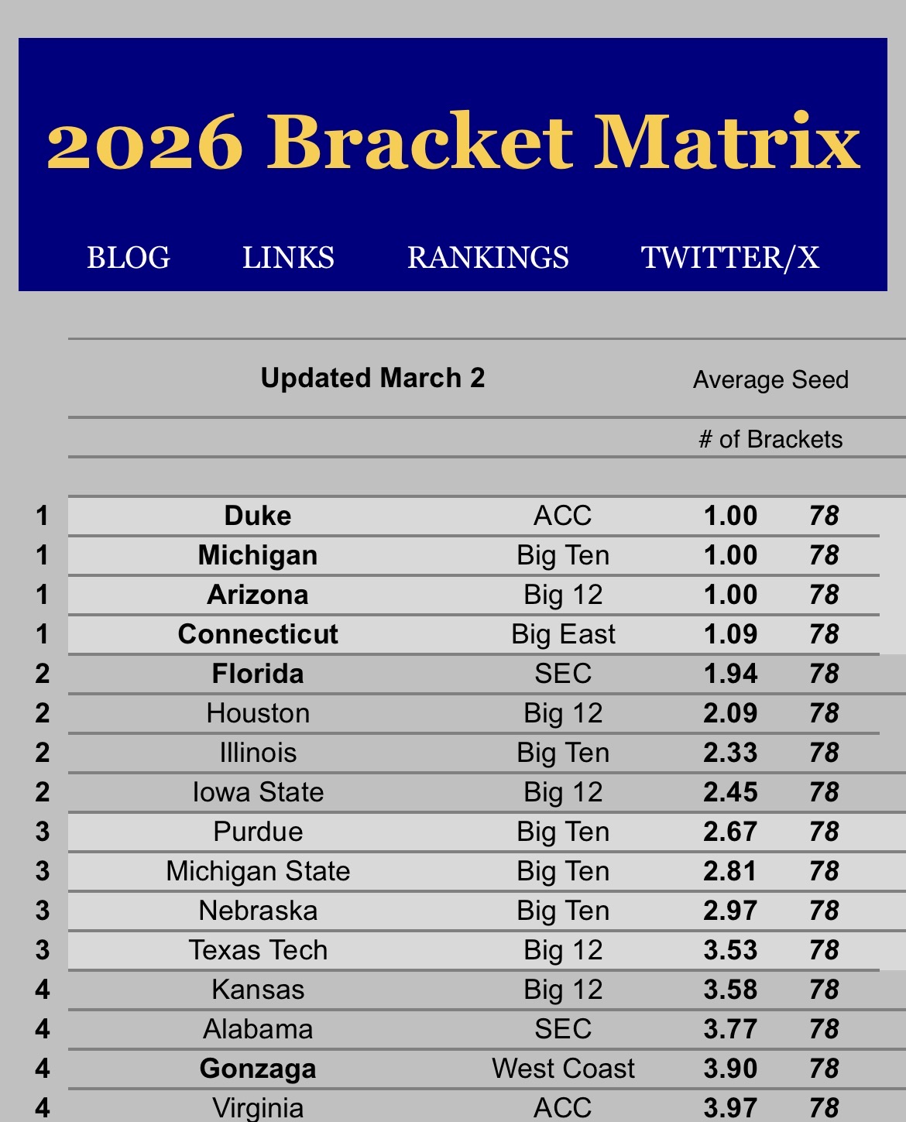Click the Connecticut team name
Screen dimensions: 906x1122
pyautogui.click(x=258, y=634)
